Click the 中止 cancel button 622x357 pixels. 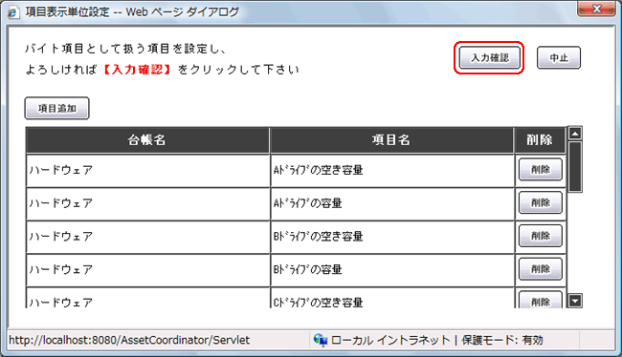[559, 58]
